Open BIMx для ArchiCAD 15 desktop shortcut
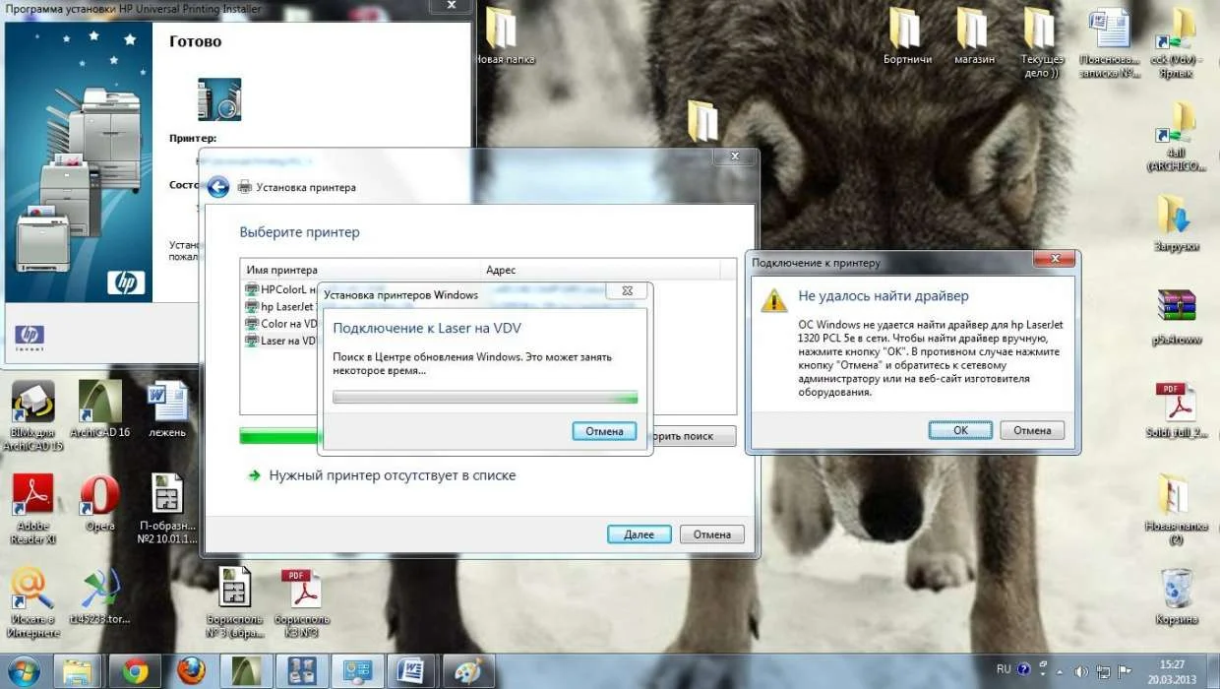The width and height of the screenshot is (1220, 689). pyautogui.click(x=32, y=413)
